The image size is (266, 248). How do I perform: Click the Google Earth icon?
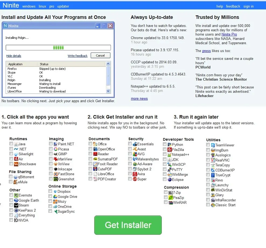(x=16, y=200)
